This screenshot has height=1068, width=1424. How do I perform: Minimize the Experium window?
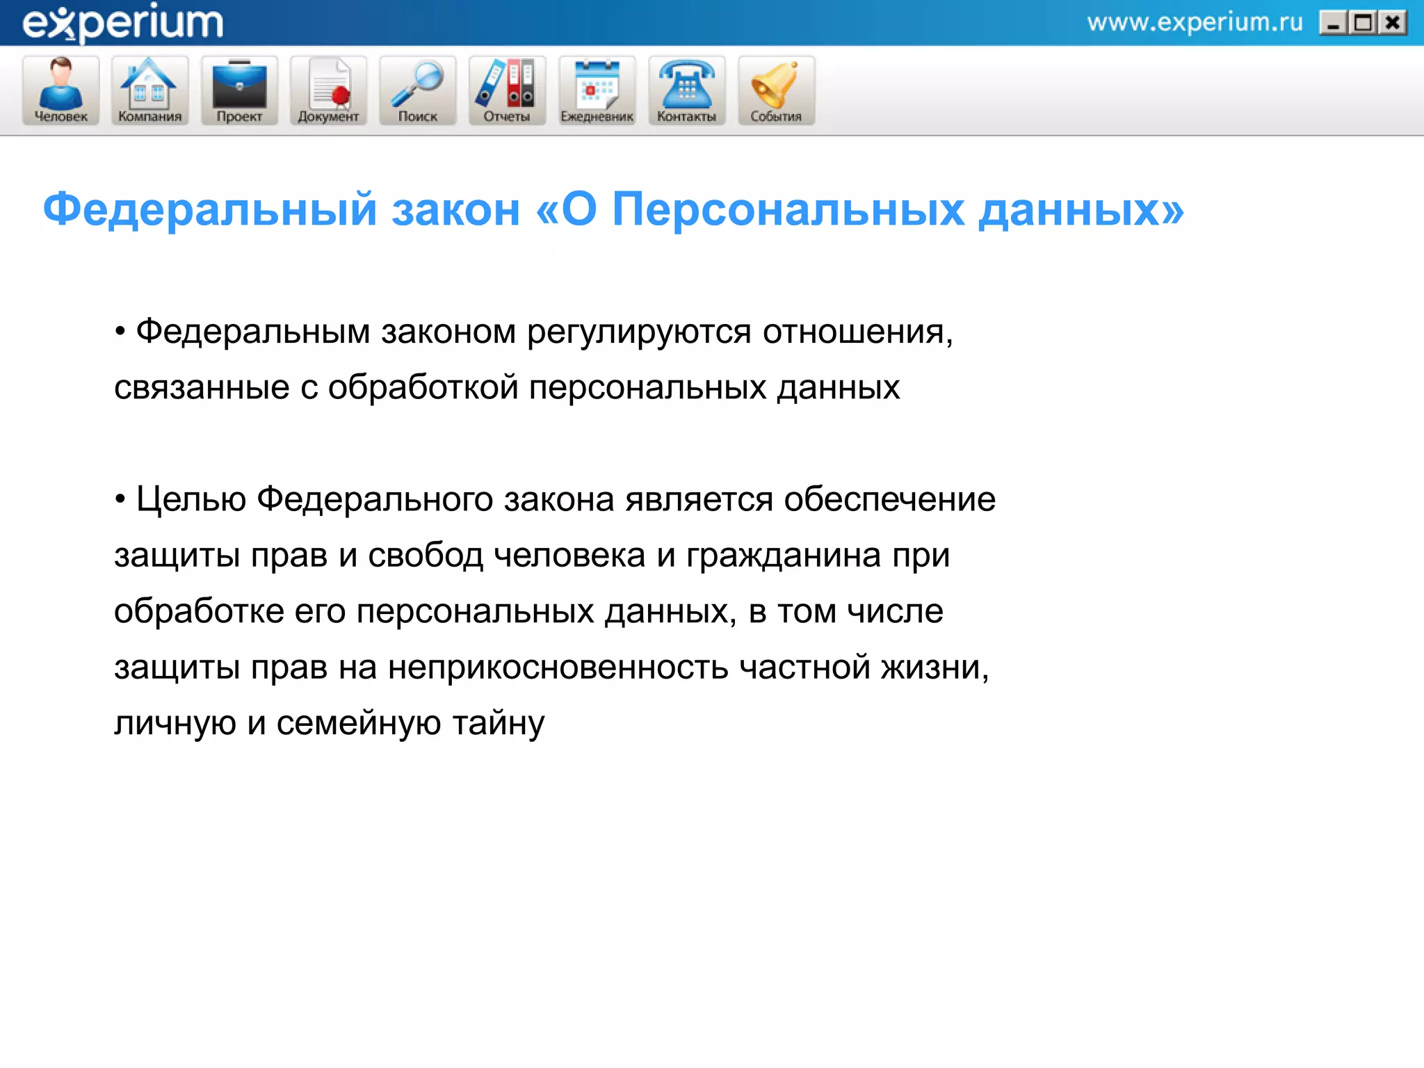coord(1333,24)
